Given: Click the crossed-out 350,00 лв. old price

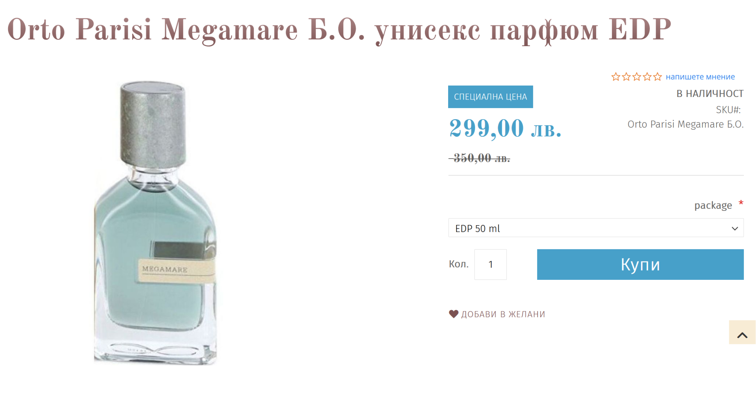Looking at the screenshot, I should pyautogui.click(x=480, y=158).
